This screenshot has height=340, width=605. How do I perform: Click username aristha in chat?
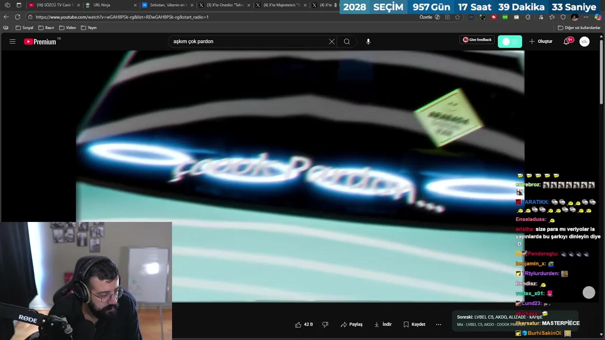[525, 229]
